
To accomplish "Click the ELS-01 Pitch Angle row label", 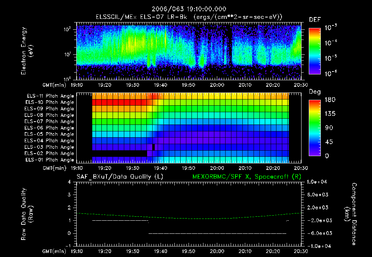I will pos(50,160).
